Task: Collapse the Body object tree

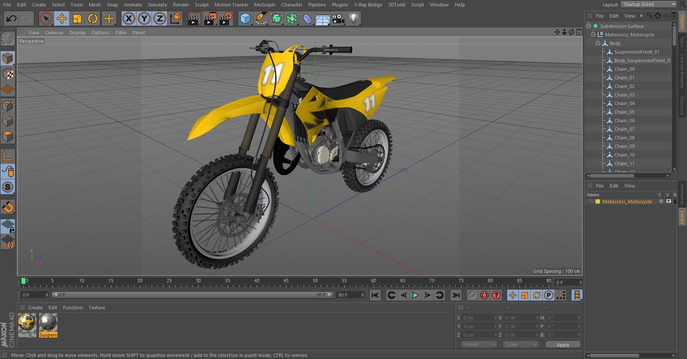Action: [598, 43]
